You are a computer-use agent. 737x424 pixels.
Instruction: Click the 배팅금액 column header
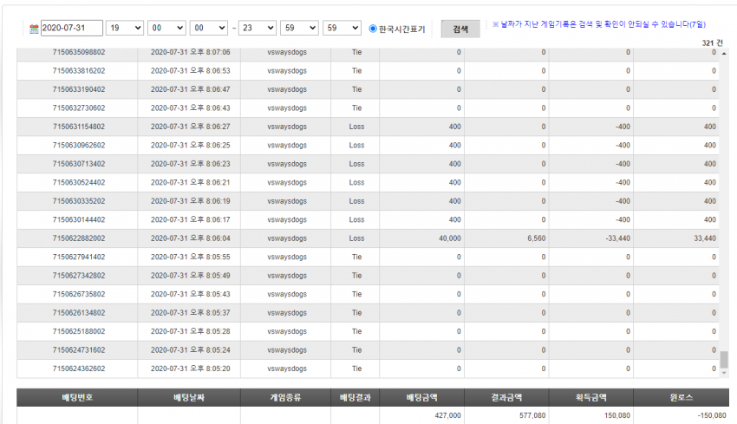click(421, 398)
